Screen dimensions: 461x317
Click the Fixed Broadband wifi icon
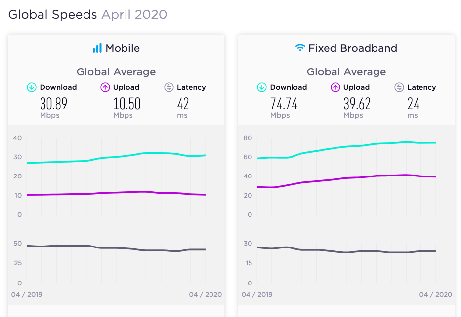300,48
